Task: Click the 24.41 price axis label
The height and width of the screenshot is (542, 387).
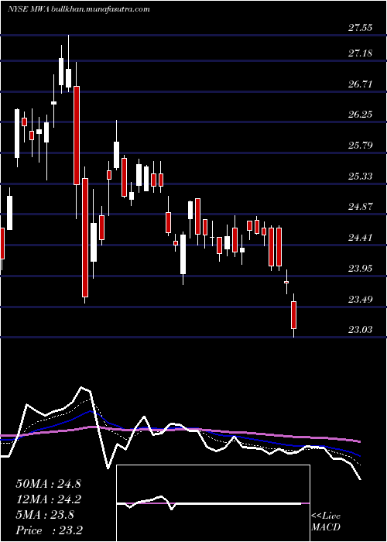Action: pyautogui.click(x=360, y=238)
